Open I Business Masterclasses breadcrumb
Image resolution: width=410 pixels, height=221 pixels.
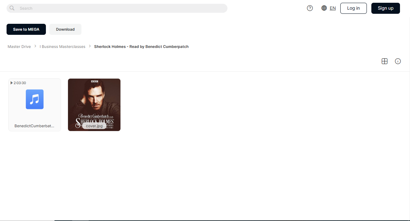coord(62,47)
